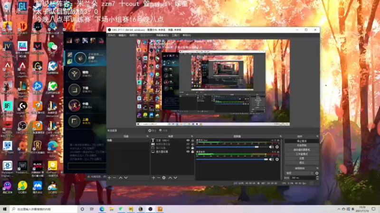Click the chat input field in League client
The image size is (380, 213).
pos(87,166)
